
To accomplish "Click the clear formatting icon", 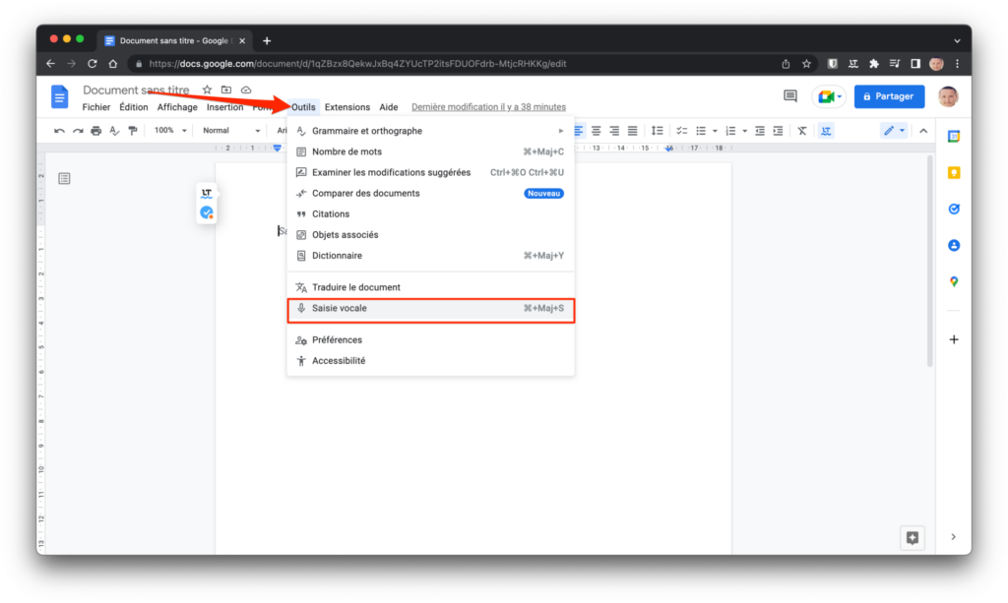I will point(802,131).
